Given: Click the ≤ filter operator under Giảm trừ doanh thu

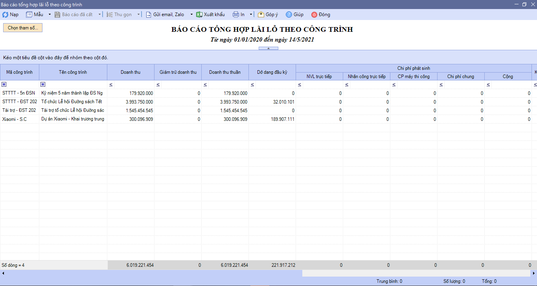Looking at the screenshot, I should (158, 85).
